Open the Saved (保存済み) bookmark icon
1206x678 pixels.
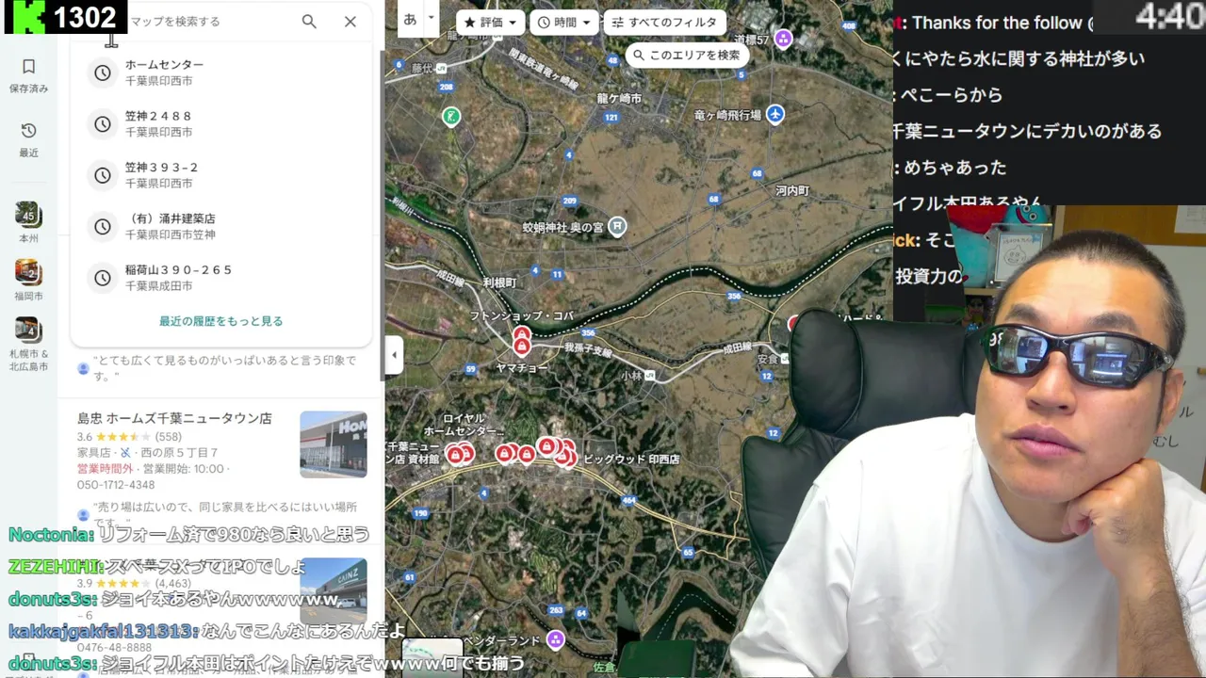pyautogui.click(x=28, y=67)
